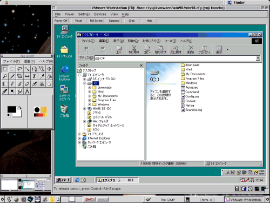Select the Bezier selection tool in GIMP
Viewport: 270px width, 203px height.
click(x=35, y=69)
